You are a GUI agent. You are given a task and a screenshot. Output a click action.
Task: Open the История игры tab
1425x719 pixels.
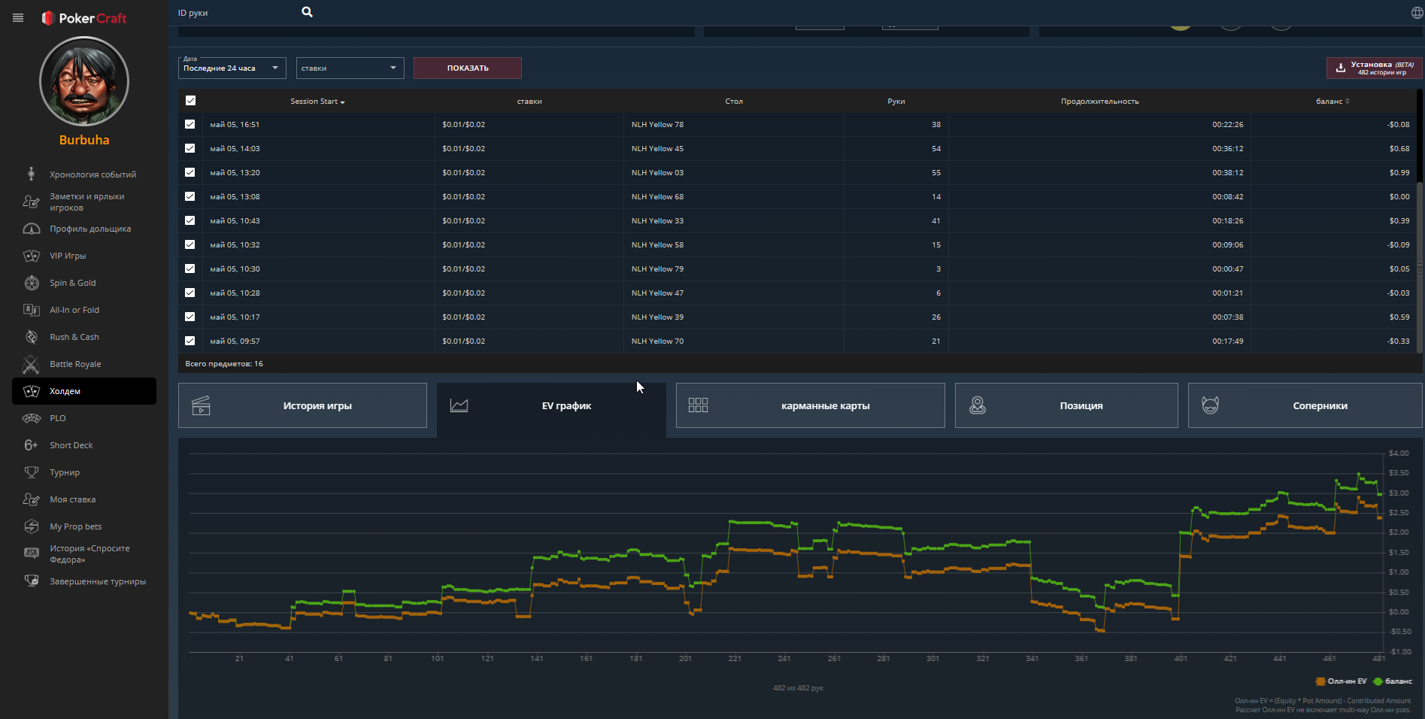pyautogui.click(x=302, y=405)
